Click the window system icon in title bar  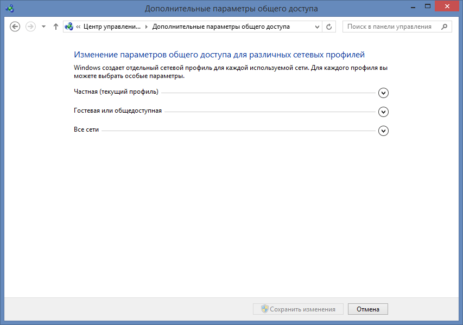pos(10,9)
